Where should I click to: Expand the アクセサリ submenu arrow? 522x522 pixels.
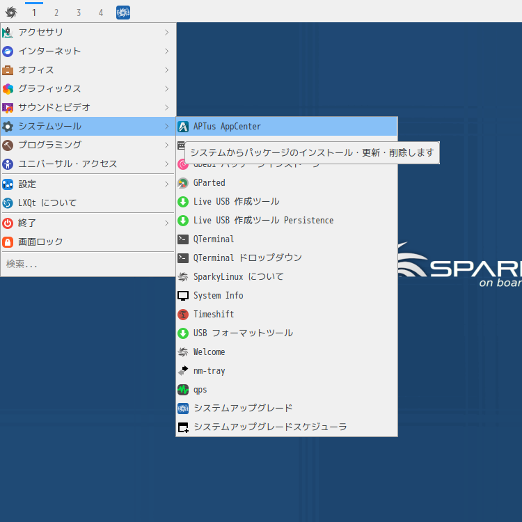[167, 32]
